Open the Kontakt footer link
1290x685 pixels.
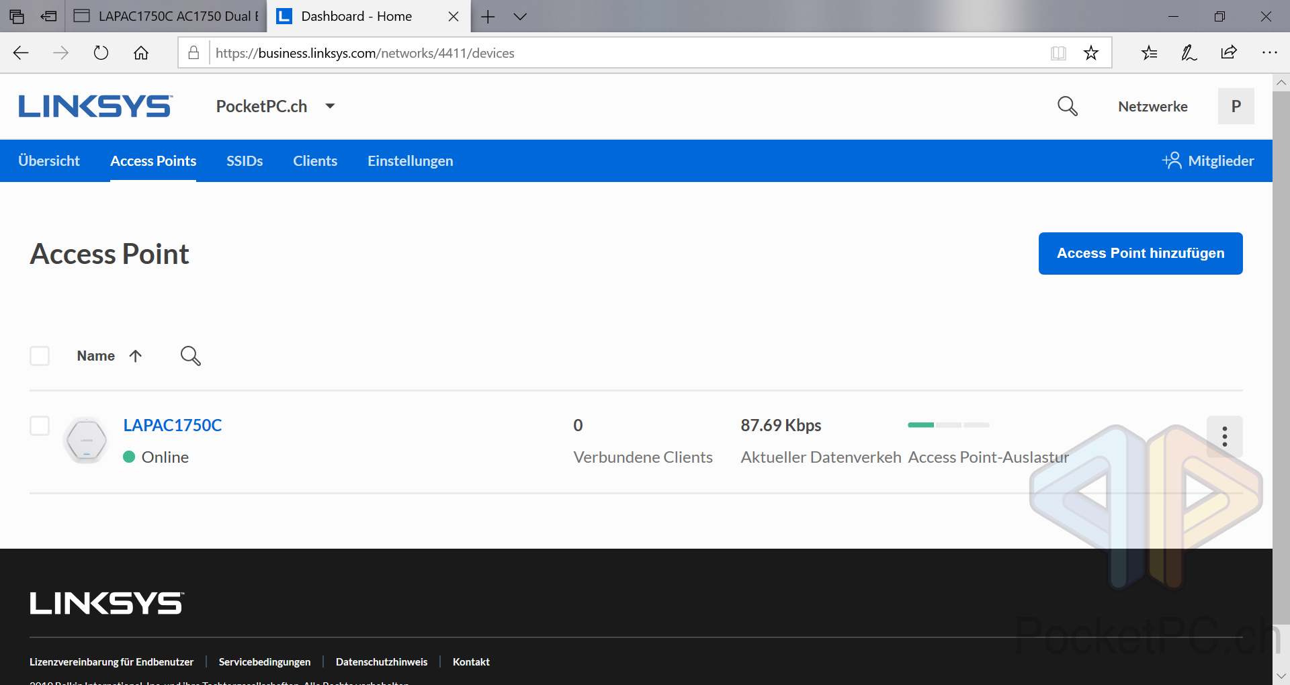tap(471, 661)
